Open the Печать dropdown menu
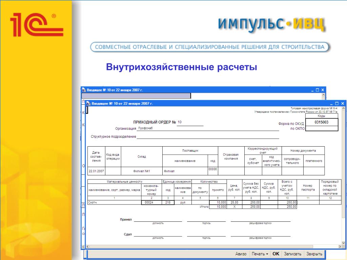The width and height of the screenshot is (347, 260). [x=260, y=254]
